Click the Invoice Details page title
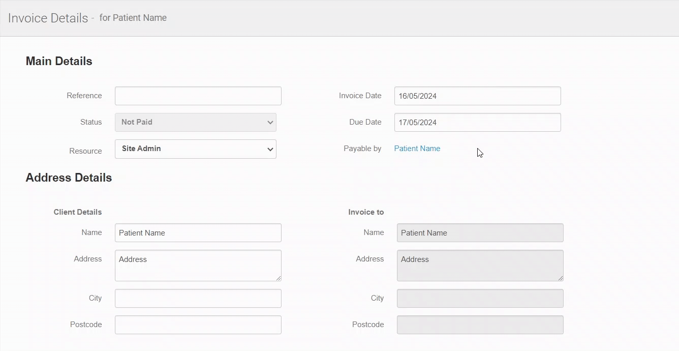679x351 pixels. 48,18
